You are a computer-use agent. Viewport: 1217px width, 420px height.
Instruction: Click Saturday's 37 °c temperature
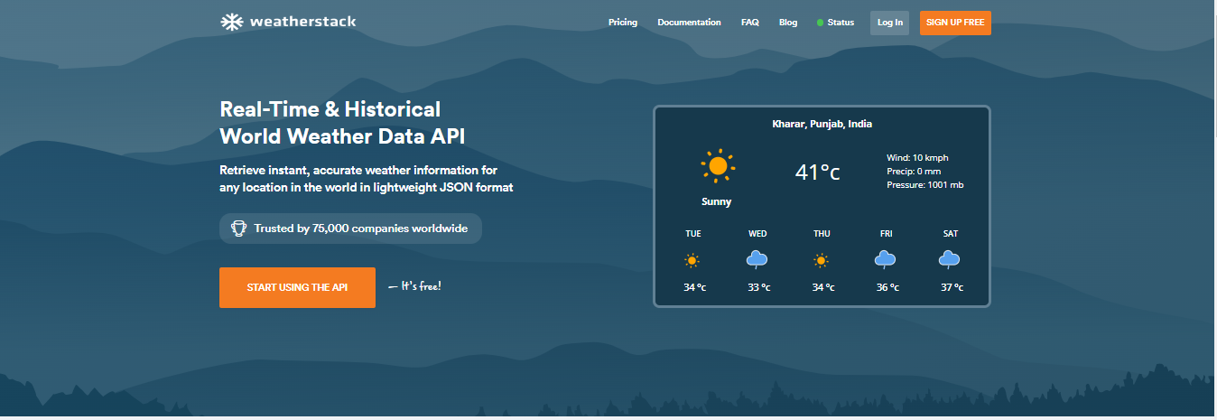[952, 287]
